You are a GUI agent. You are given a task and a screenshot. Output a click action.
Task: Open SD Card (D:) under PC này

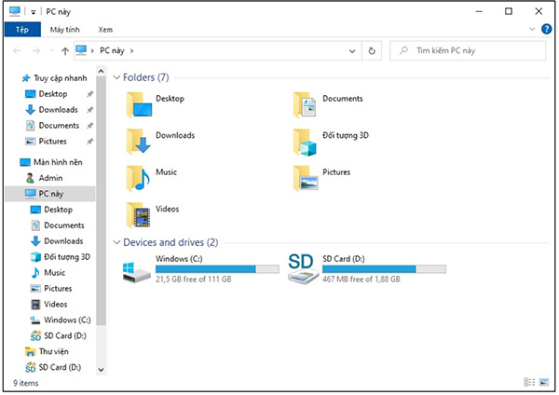pyautogui.click(x=59, y=335)
